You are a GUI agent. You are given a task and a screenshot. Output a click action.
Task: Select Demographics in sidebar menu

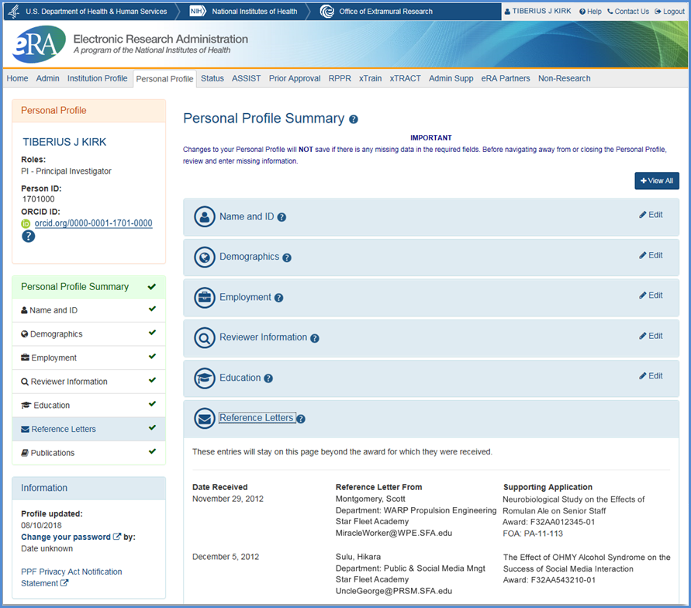[88, 334]
